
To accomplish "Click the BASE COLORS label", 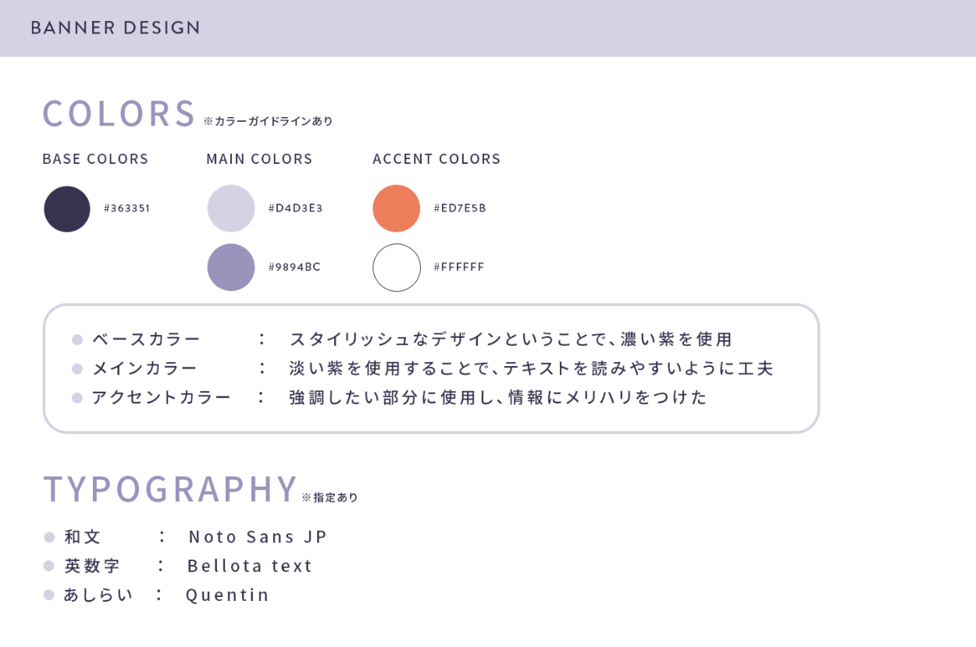I will pos(95,159).
